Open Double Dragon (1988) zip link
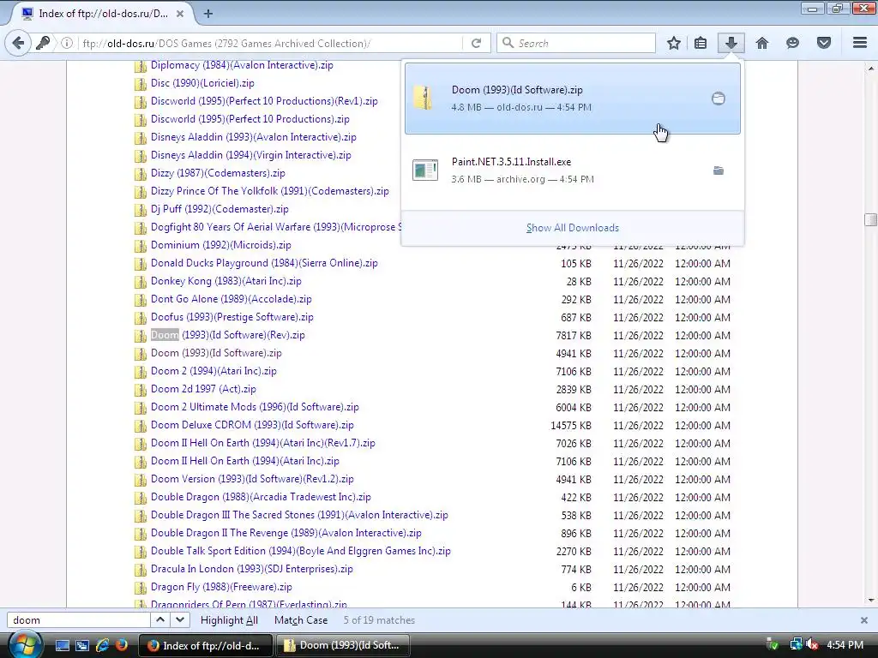Screen dimensions: 878x658 (x=261, y=497)
